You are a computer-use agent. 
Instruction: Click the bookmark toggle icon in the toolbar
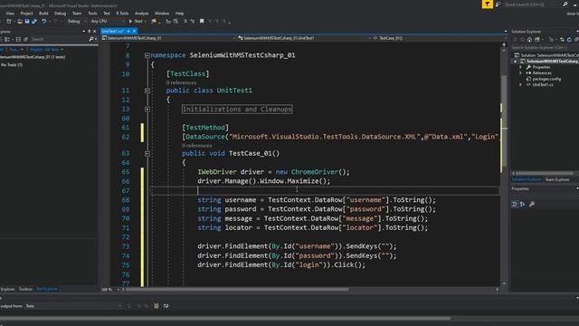pos(202,22)
